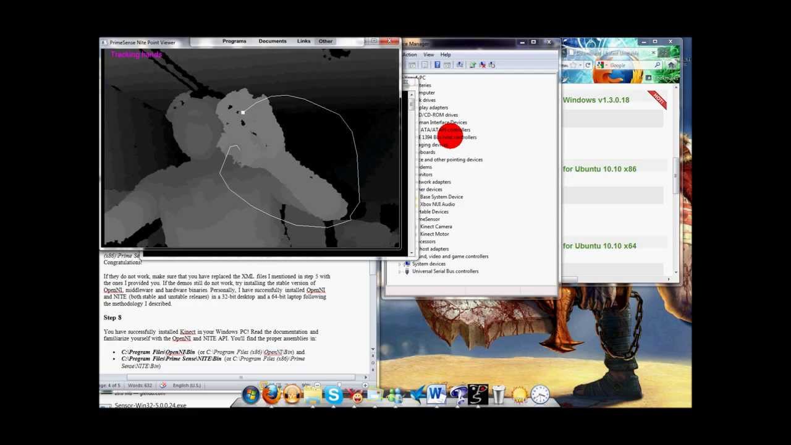Open the 'Windows v1.3.0.18' link in Firefox
The height and width of the screenshot is (445, 791).
click(596, 100)
